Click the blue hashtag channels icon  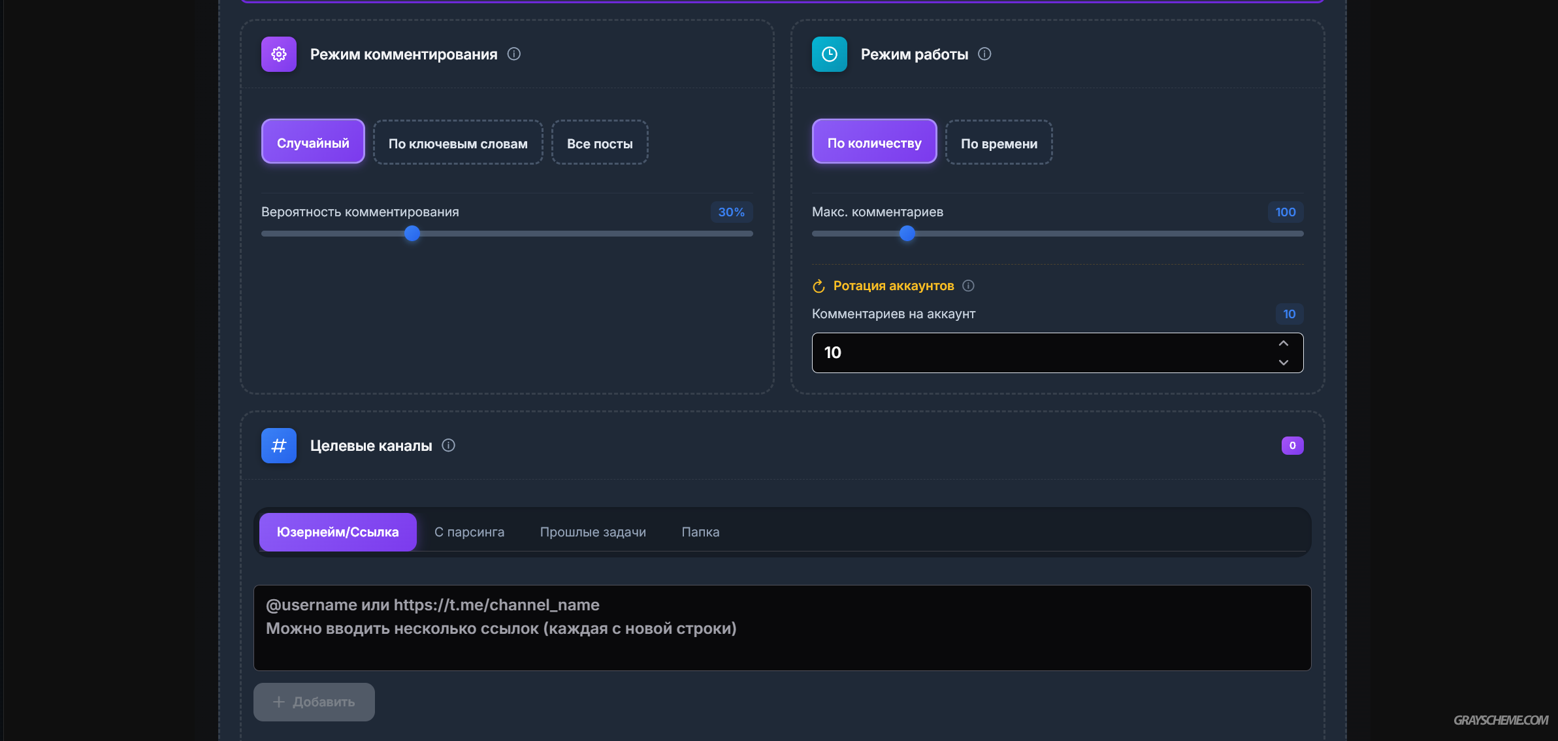click(279, 446)
